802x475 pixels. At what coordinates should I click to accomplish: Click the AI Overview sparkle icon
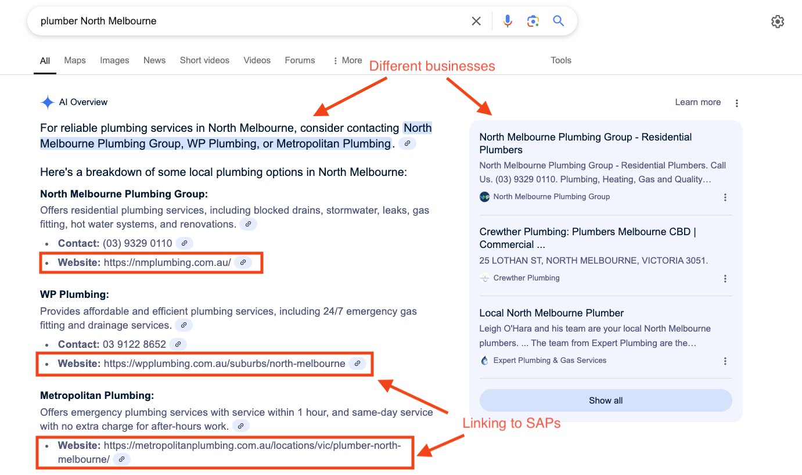(47, 103)
